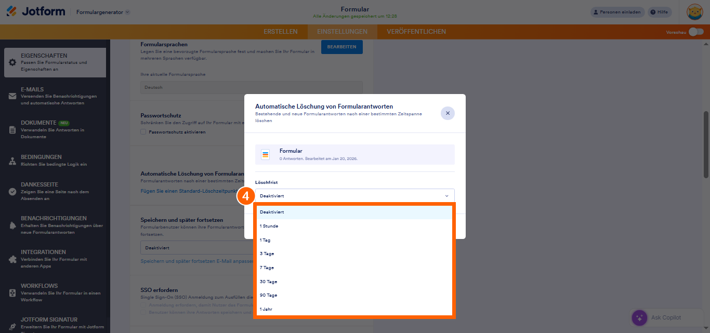Image resolution: width=710 pixels, height=333 pixels.
Task: Choose 1 Jahr deletion period
Action: point(354,309)
